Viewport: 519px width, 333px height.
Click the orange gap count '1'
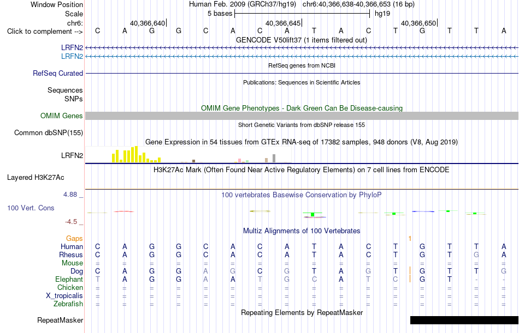pos(410,239)
